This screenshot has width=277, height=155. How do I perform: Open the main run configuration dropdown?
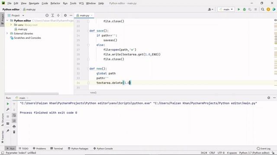226,9
